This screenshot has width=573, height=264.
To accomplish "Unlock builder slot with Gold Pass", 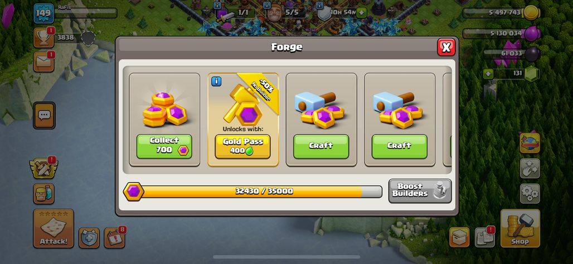I will coord(242,146).
